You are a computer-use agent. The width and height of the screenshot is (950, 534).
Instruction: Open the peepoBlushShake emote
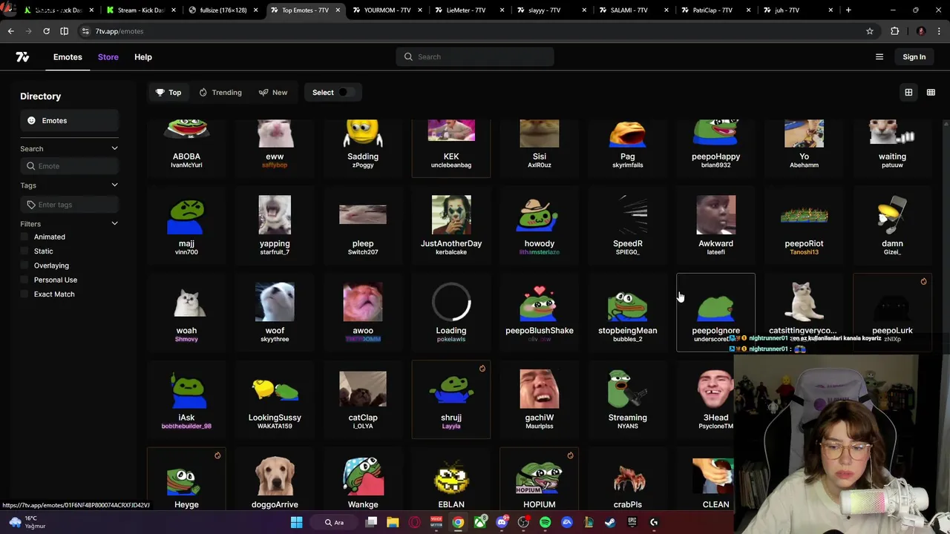pos(540,312)
